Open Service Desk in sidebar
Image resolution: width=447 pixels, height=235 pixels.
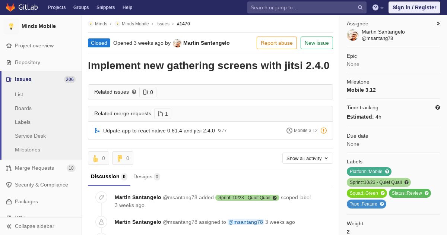pos(30,136)
